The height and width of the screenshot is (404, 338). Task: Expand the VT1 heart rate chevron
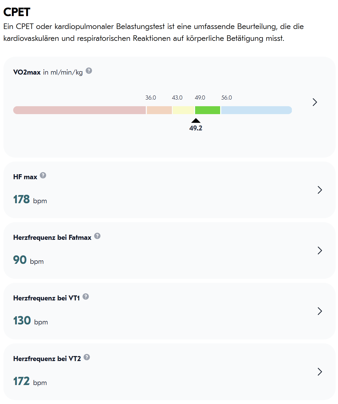[x=320, y=311]
